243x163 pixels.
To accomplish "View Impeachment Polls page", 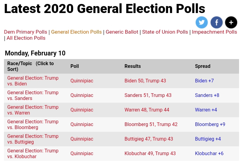I will click(x=214, y=32).
